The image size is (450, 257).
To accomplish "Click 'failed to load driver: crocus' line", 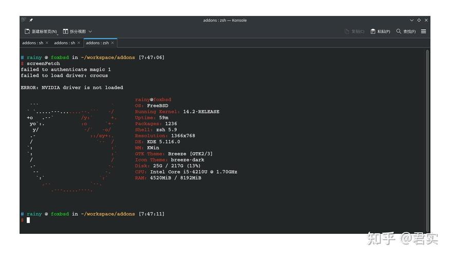I will click(x=64, y=76).
